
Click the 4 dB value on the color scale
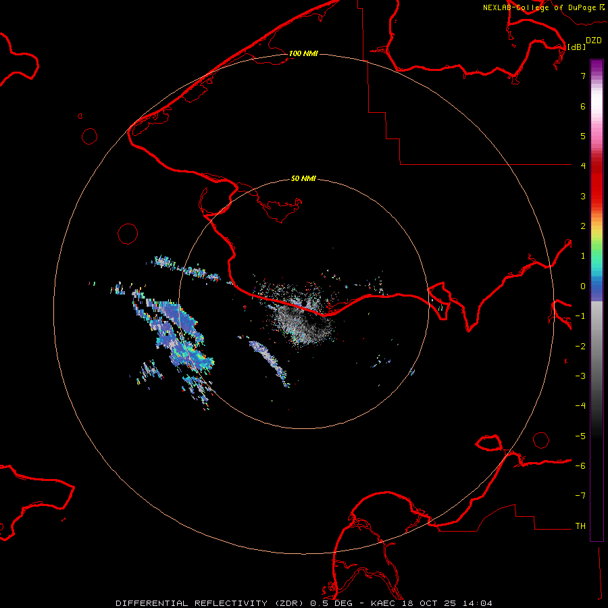tap(583, 166)
